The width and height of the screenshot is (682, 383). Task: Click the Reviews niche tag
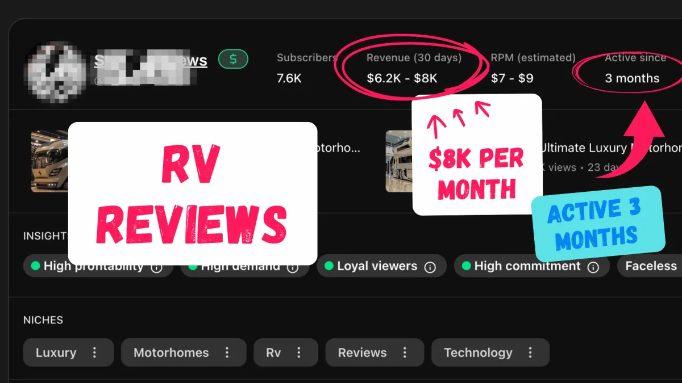362,352
